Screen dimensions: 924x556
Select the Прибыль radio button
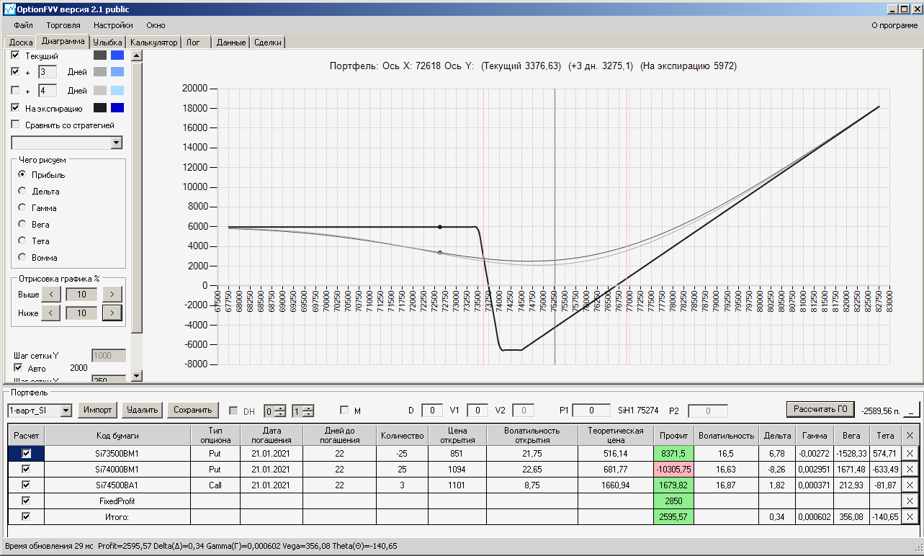(x=22, y=175)
